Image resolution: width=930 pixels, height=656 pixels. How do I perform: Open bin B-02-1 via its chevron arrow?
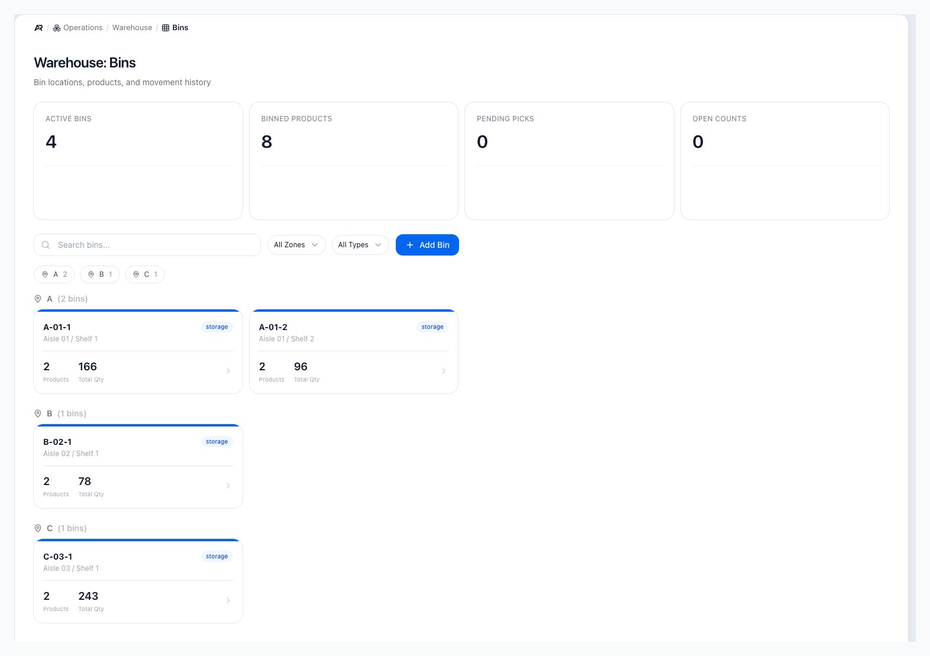pyautogui.click(x=228, y=486)
